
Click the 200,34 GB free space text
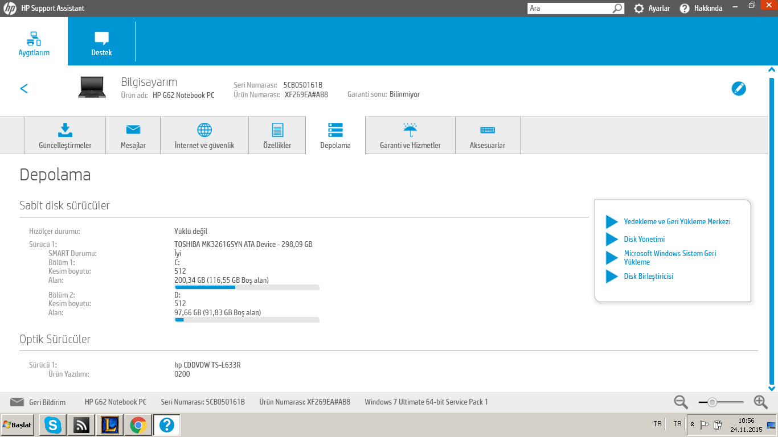pos(222,280)
